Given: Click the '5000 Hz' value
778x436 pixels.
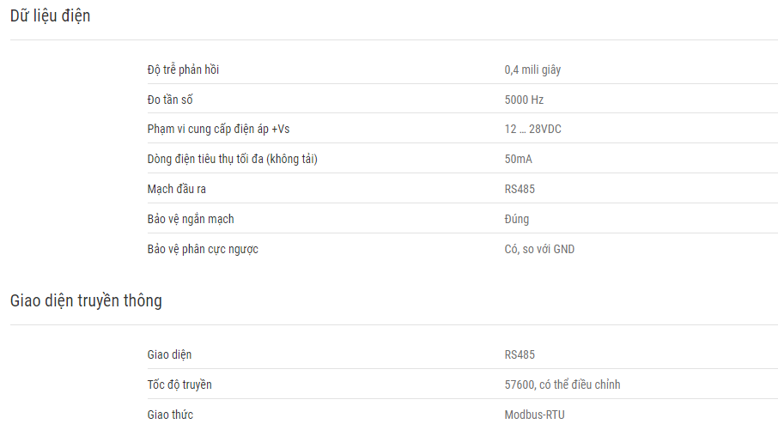Looking at the screenshot, I should pyautogui.click(x=524, y=100).
